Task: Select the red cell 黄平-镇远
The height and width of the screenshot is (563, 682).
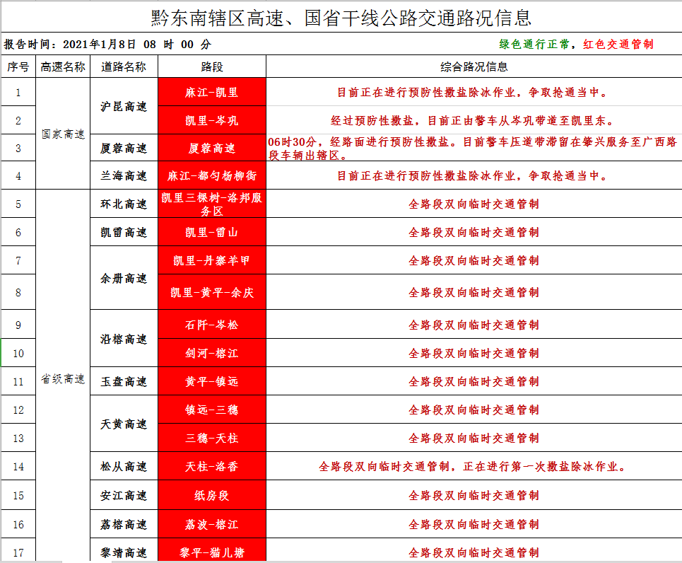Action: [212, 381]
